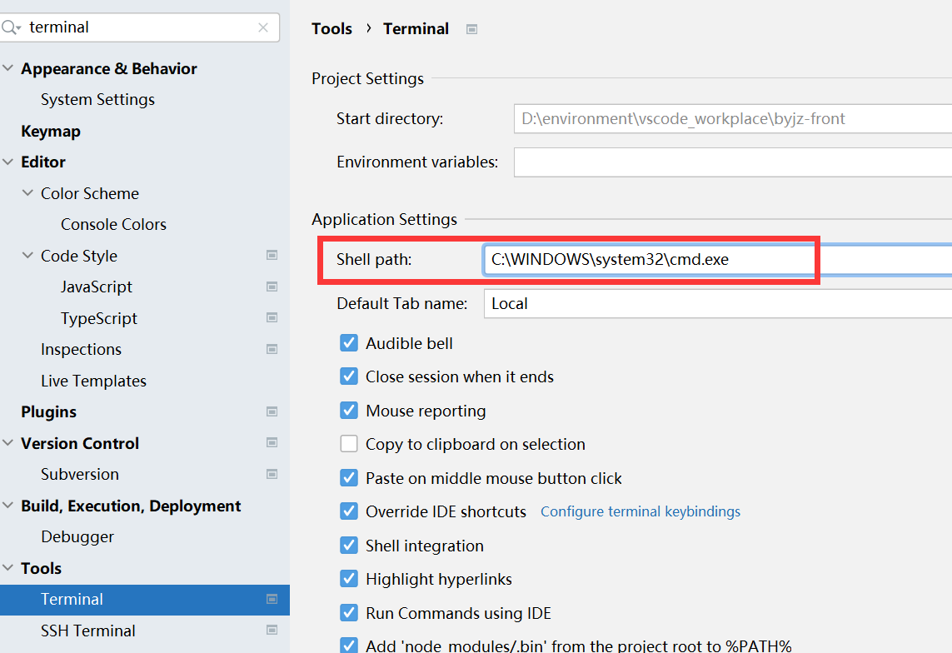
Task: Click the project icon beside TypeScript
Action: (x=272, y=318)
